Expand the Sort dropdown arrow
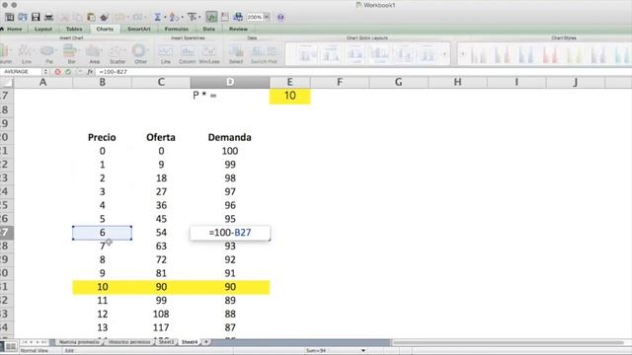Image resolution: width=632 pixels, height=355 pixels. [x=182, y=18]
